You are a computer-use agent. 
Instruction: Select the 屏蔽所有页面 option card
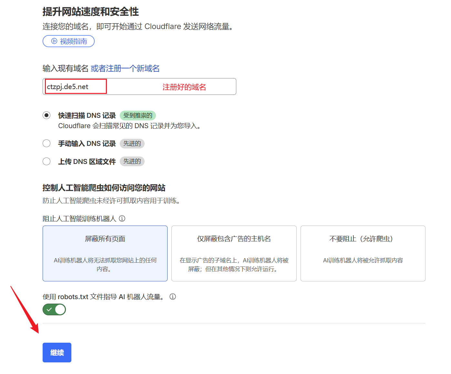[x=105, y=253]
